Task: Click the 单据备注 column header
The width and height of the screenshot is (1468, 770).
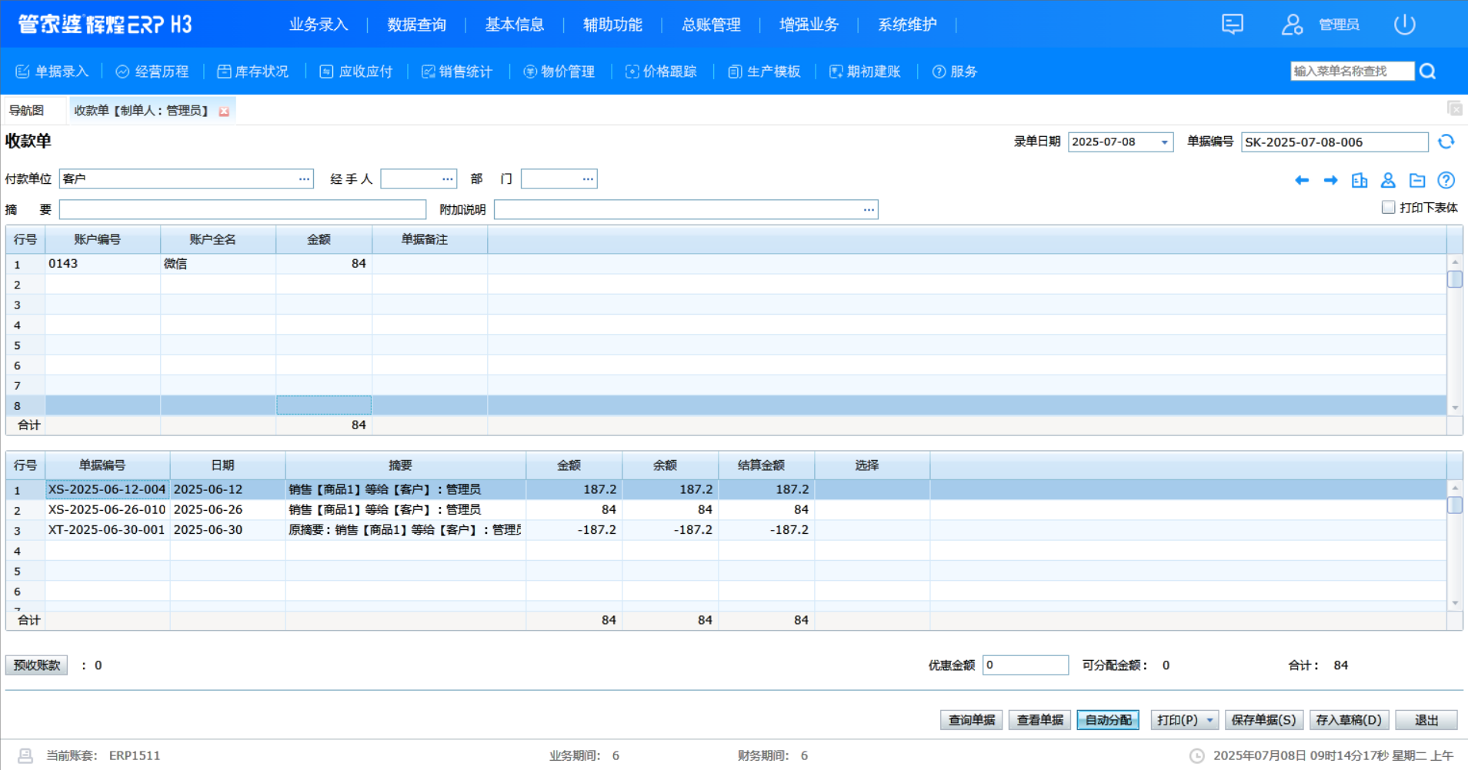Action: pos(430,239)
